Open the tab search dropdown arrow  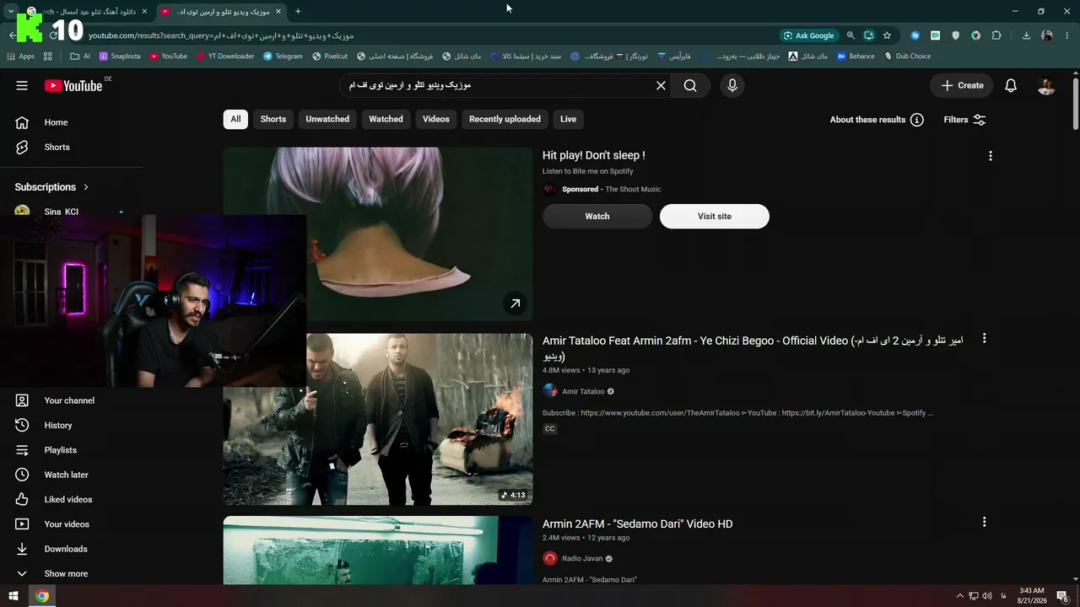pos(10,12)
